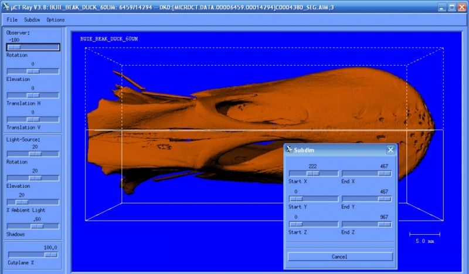Screen dimensions: 469x274
Task: Click the Light-Source Rotation slider
Action: pos(33,154)
